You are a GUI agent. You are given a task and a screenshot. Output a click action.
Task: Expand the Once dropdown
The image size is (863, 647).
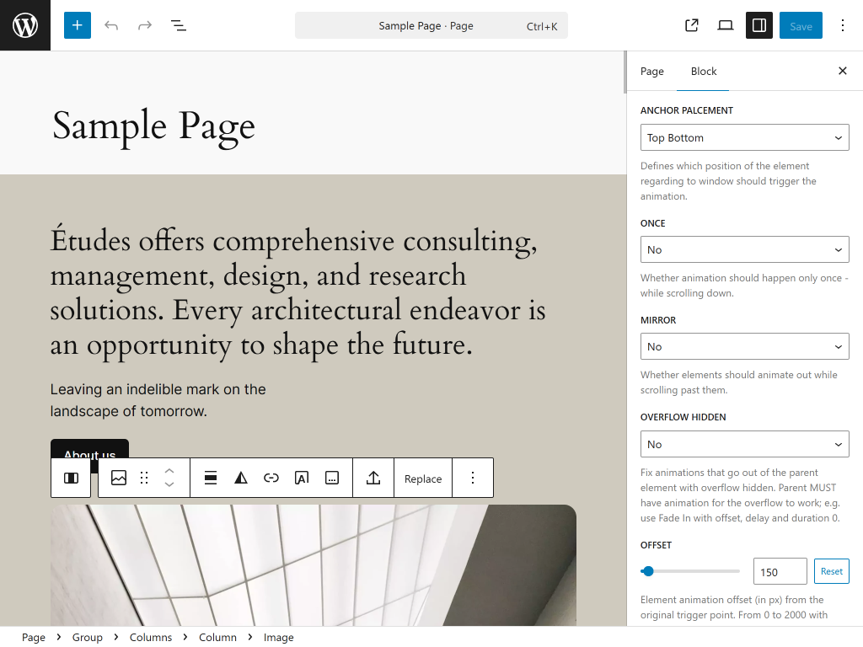(x=744, y=249)
